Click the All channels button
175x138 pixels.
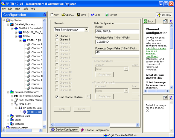pos(88,96)
